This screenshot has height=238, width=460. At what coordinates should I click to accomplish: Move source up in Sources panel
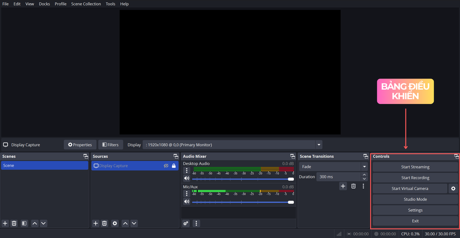(125, 223)
